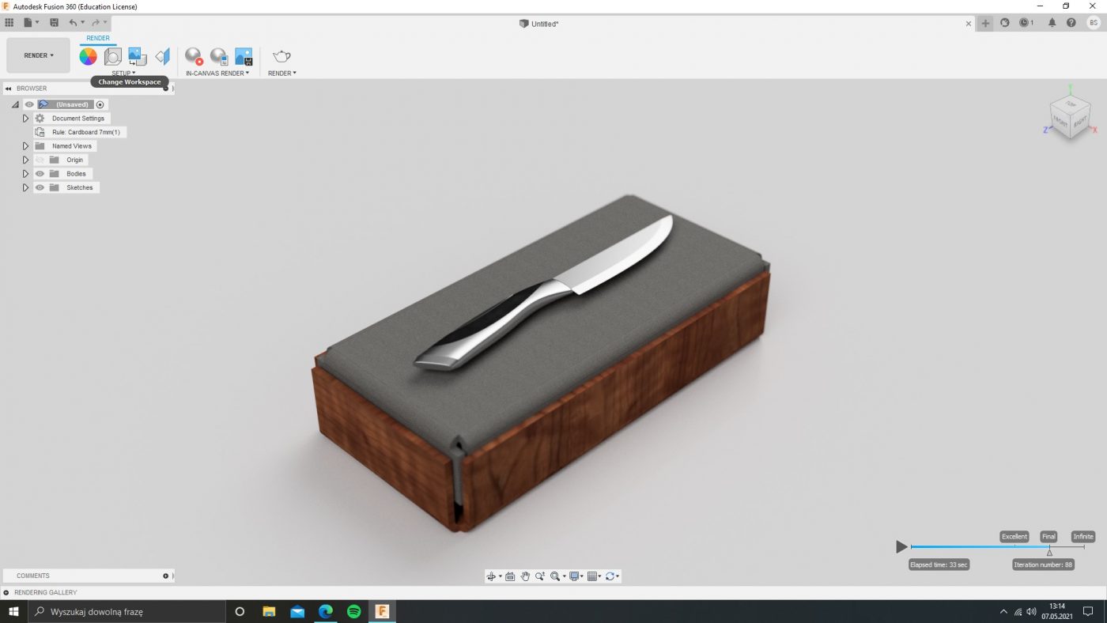Open the RENDER workspace dropdown
This screenshot has height=623, width=1107.
tap(39, 55)
